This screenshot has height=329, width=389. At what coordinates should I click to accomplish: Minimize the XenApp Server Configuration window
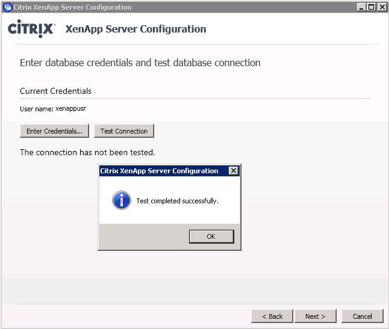pos(361,7)
